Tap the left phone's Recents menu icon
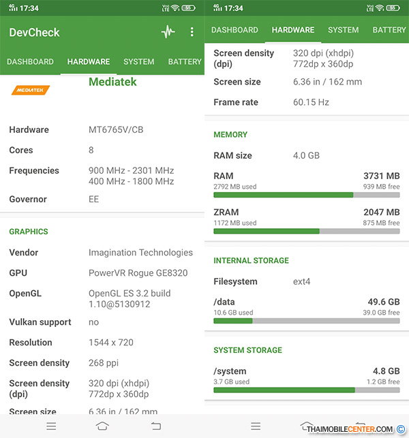Viewport: 409px width, 438px height. [51, 426]
